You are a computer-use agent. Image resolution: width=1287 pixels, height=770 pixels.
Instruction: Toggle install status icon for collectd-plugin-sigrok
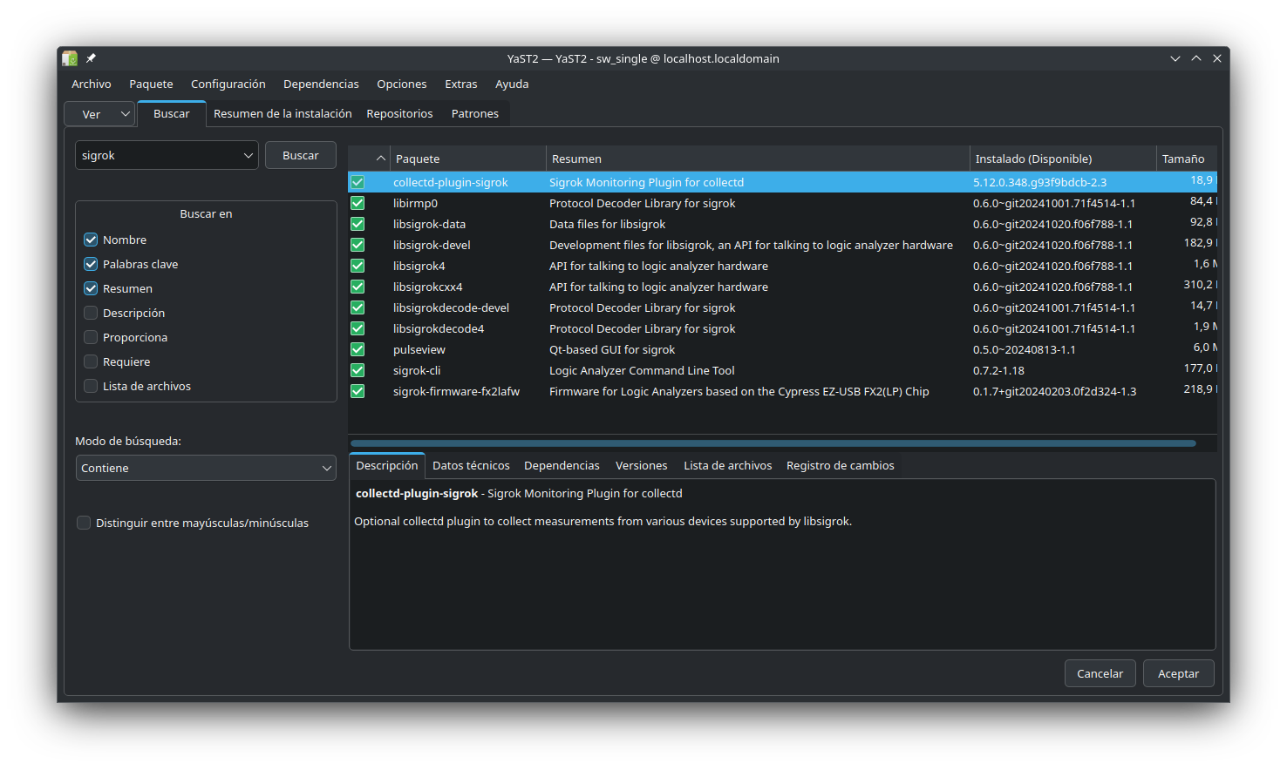tap(357, 182)
